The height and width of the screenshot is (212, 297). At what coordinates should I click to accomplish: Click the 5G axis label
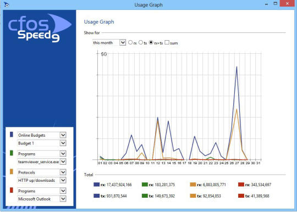tap(104, 54)
